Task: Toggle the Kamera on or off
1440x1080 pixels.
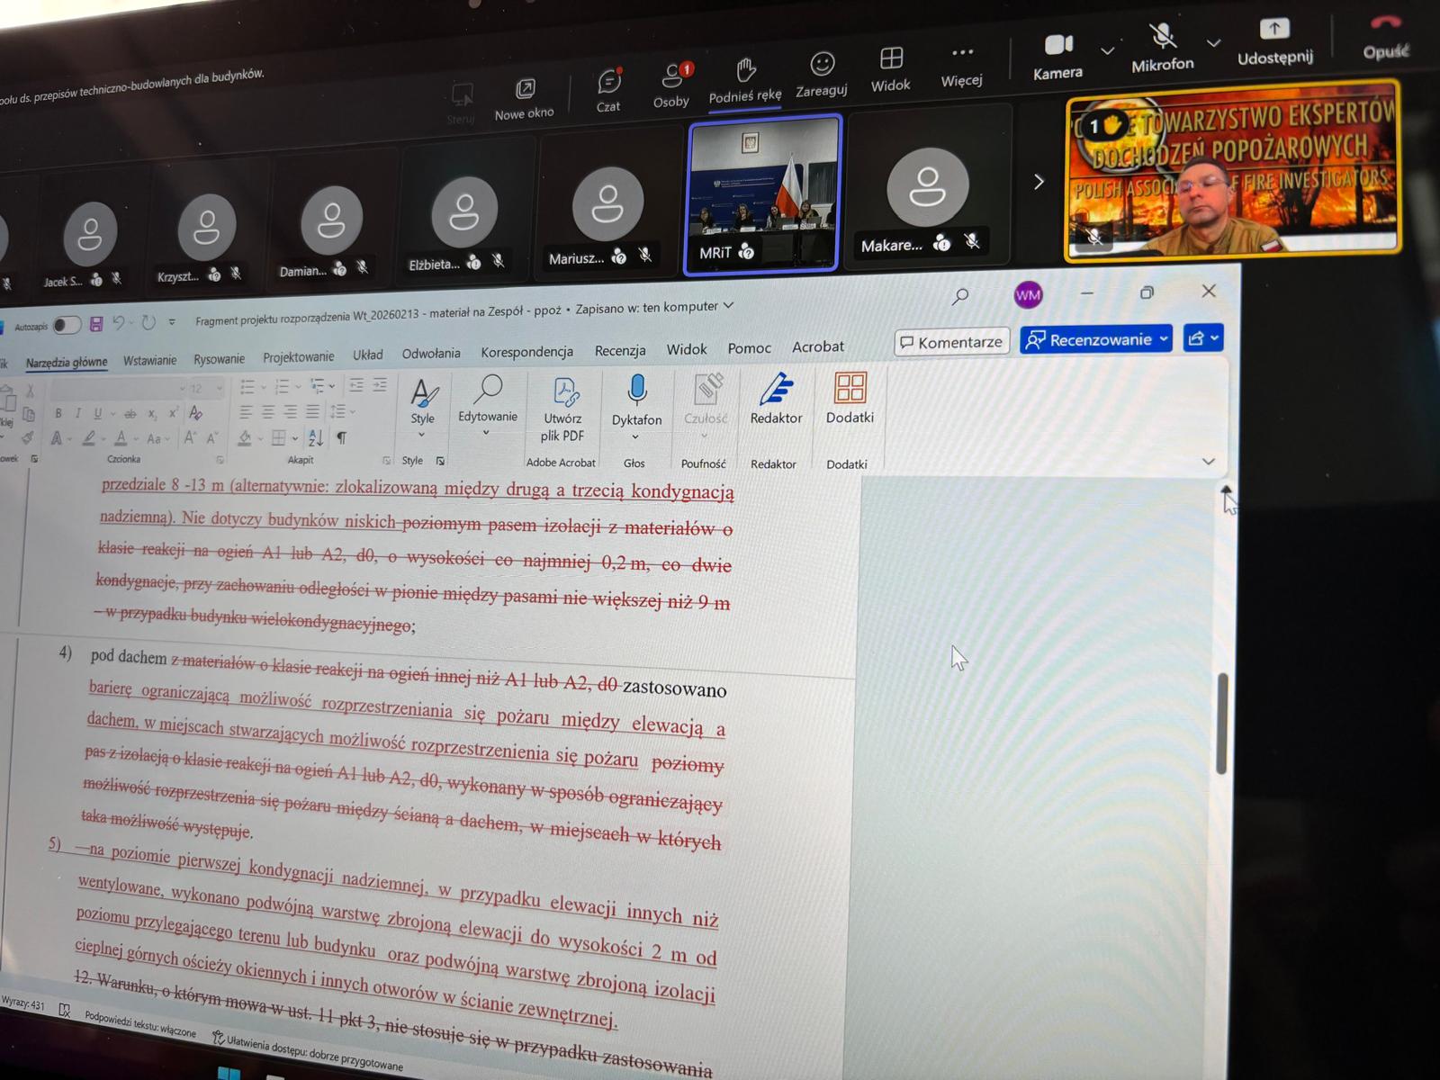Action: click(1058, 45)
